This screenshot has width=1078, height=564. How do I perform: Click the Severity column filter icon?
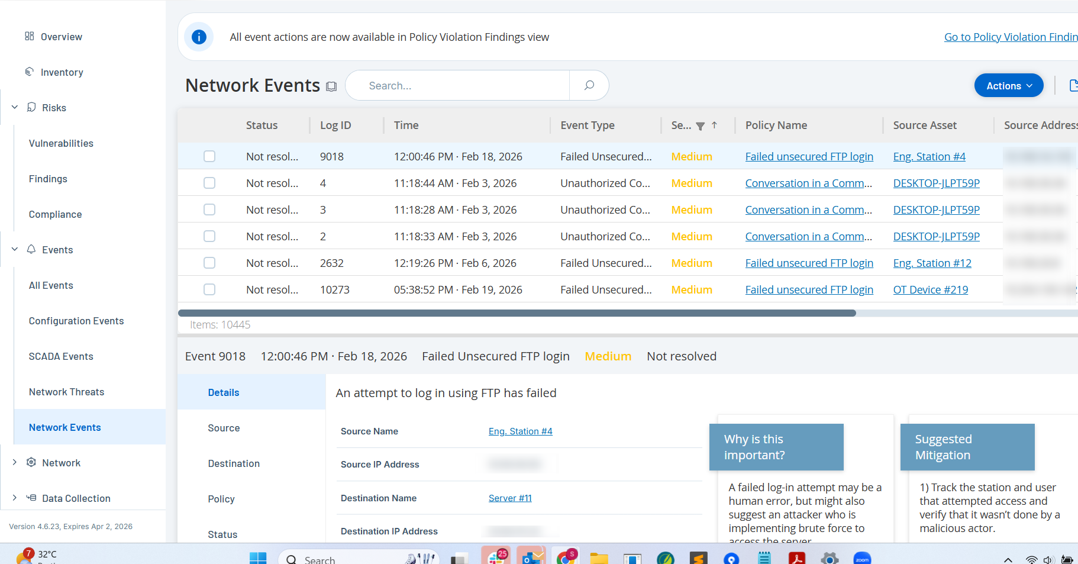coord(700,125)
